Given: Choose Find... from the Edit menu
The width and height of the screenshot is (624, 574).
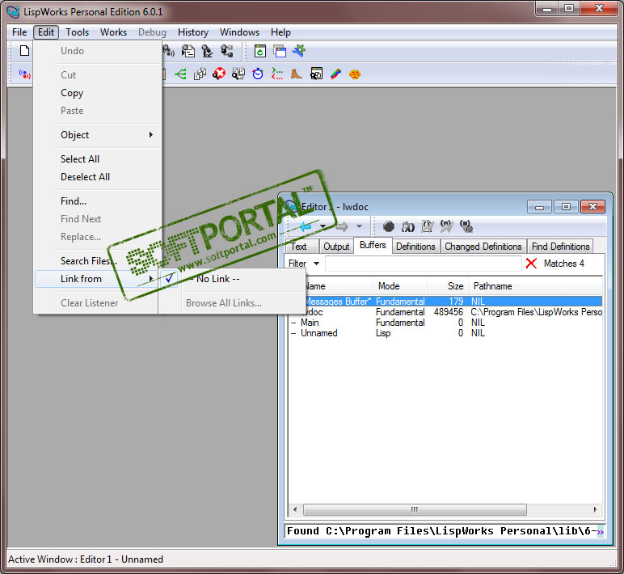Looking at the screenshot, I should click(98, 201).
